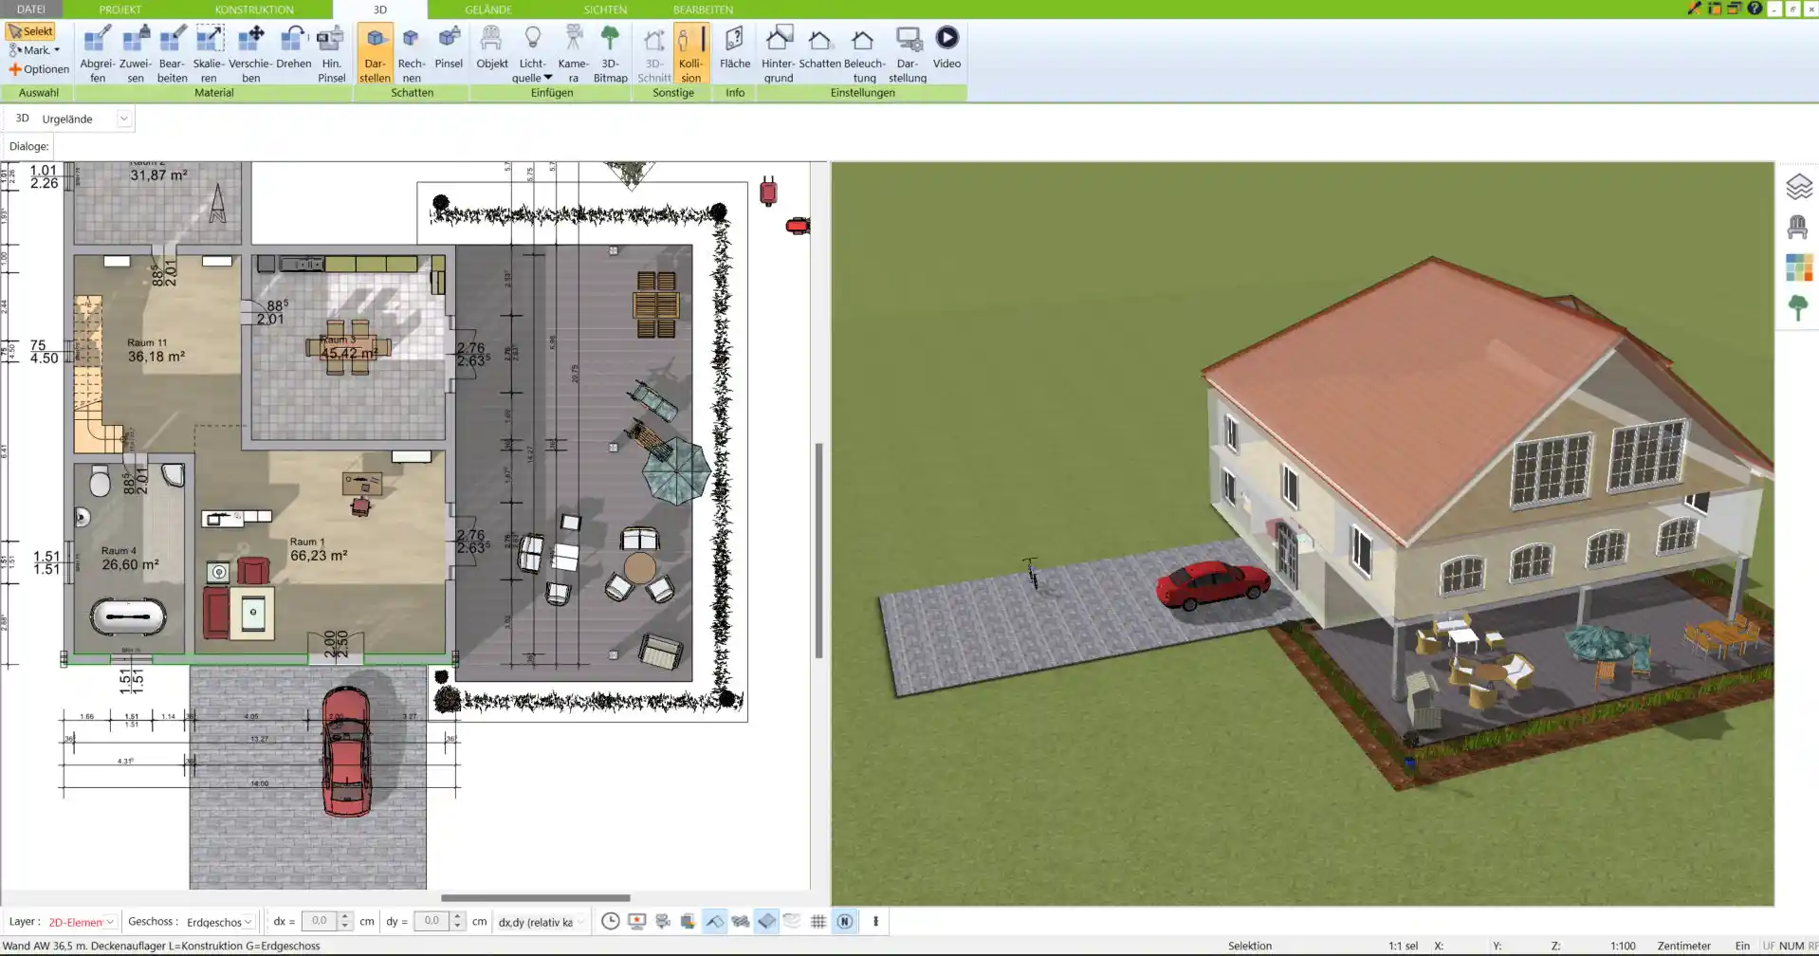Open the DATEI menu
Screen dimensions: 1819x956
pyautogui.click(x=31, y=9)
